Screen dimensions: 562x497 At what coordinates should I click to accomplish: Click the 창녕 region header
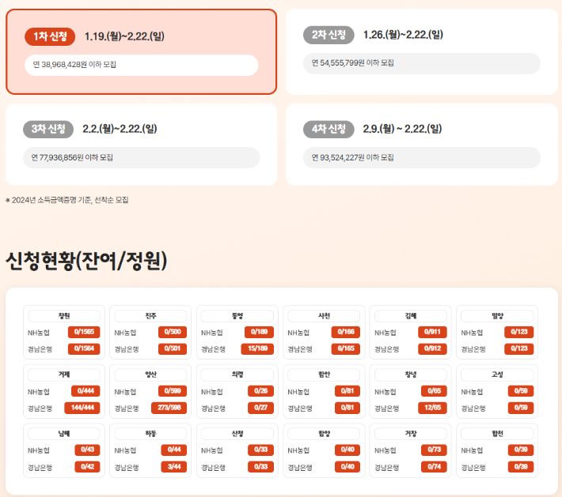click(411, 375)
